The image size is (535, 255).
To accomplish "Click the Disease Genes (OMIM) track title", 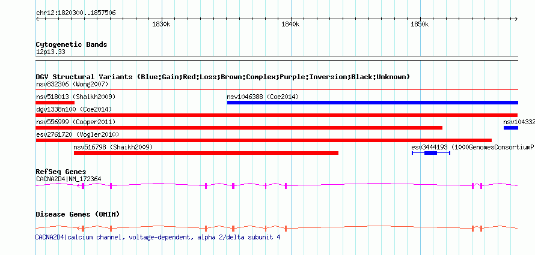I will point(78,214).
